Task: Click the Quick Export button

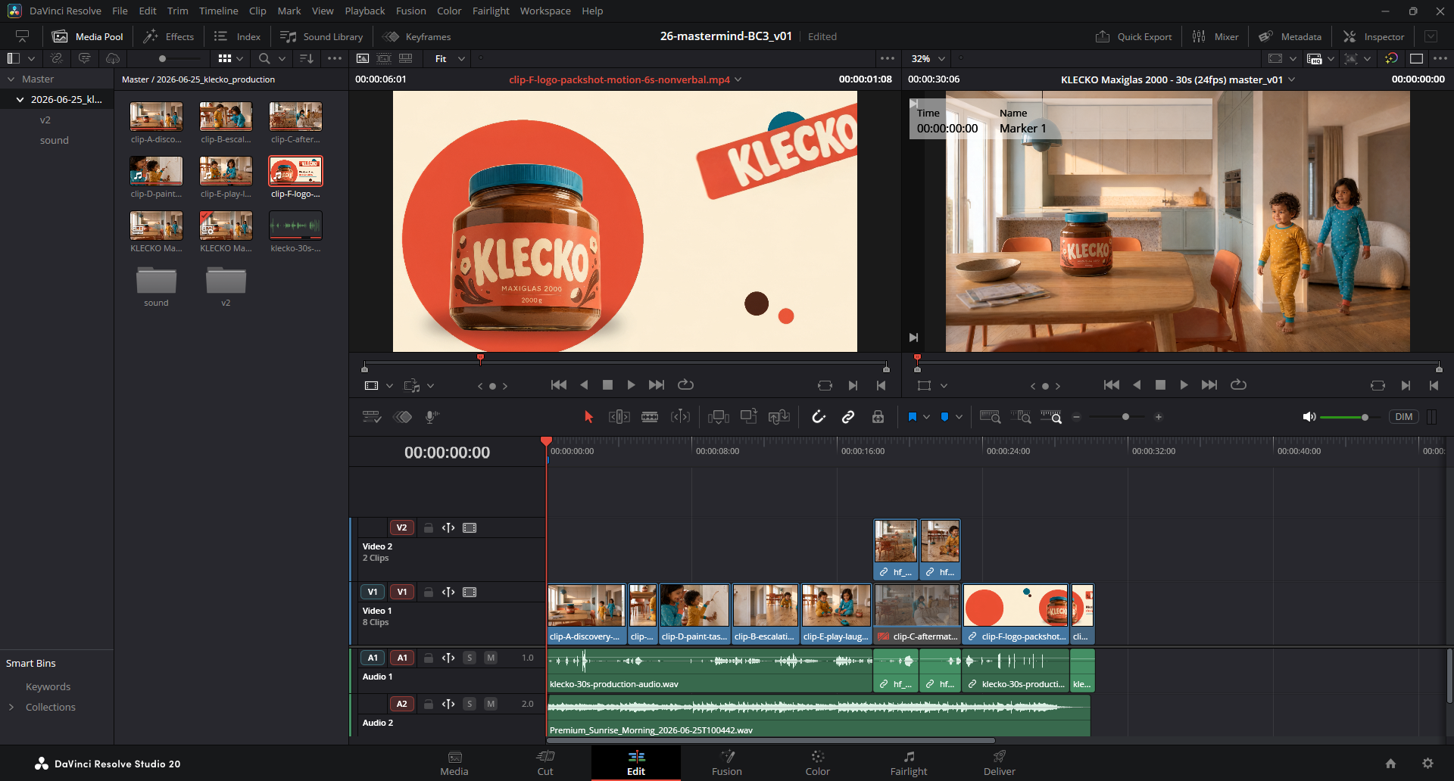Action: click(1133, 36)
